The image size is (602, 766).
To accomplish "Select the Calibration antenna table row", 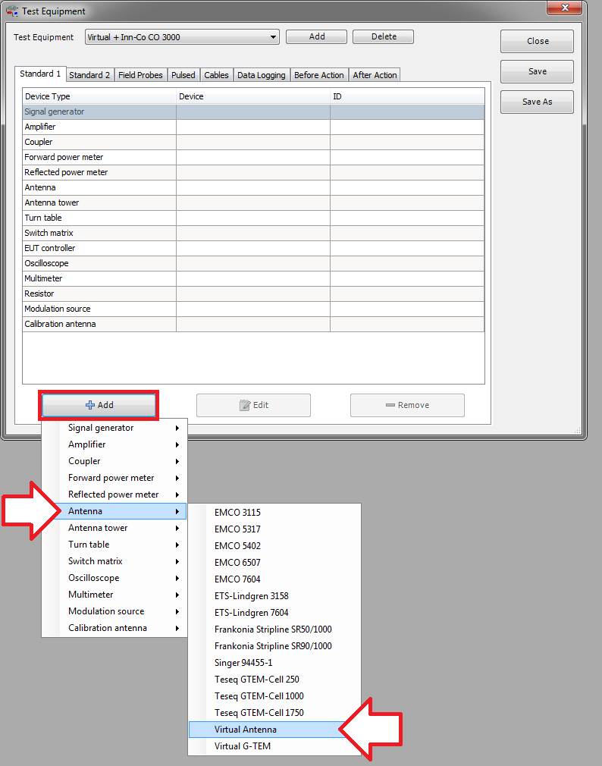I will pos(253,324).
